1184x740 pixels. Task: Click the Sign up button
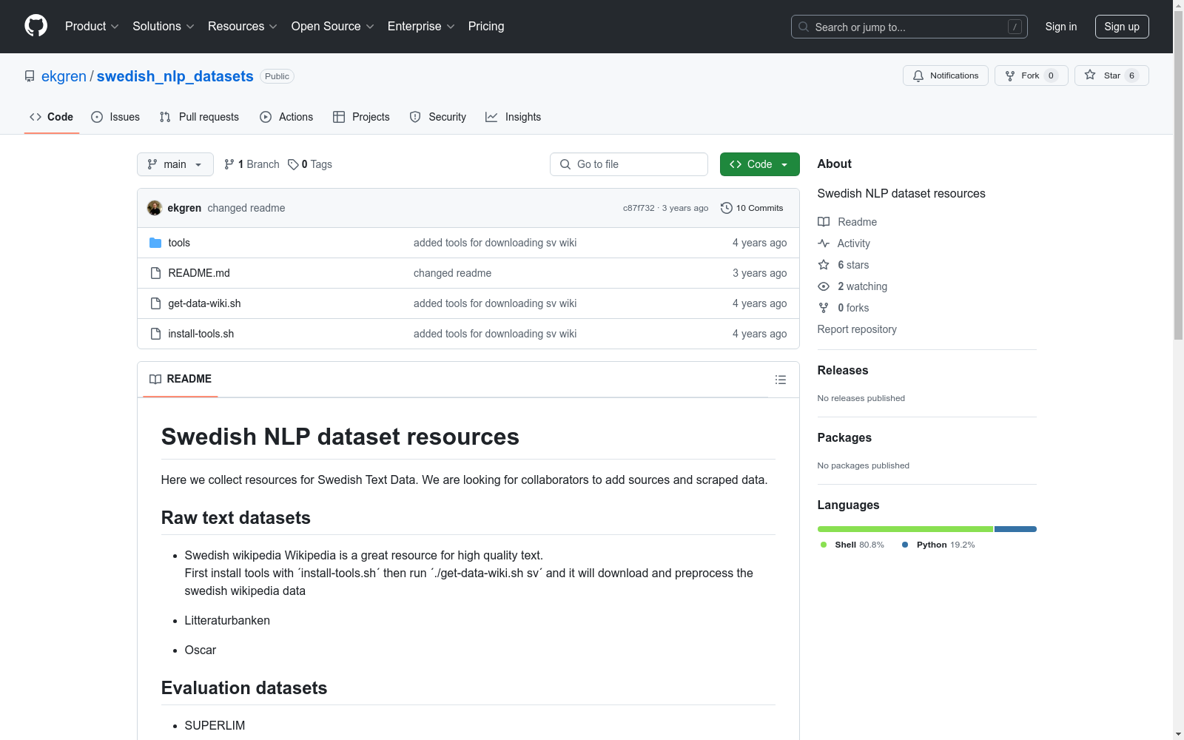(x=1122, y=27)
